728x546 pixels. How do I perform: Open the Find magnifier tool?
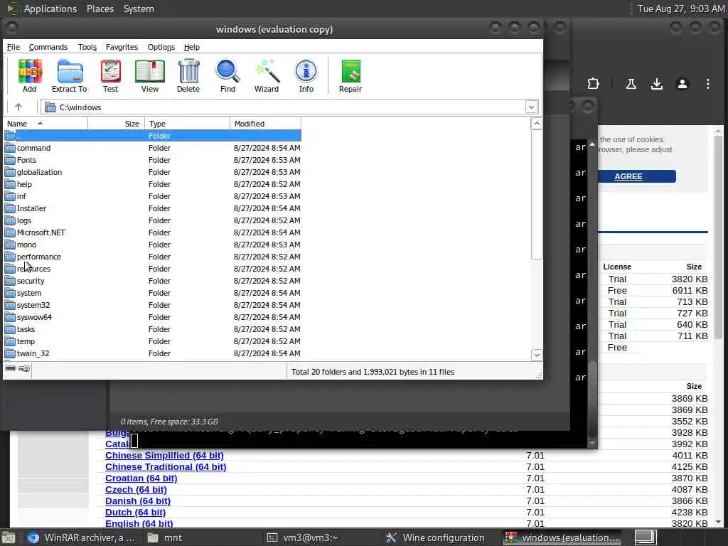[x=227, y=75]
